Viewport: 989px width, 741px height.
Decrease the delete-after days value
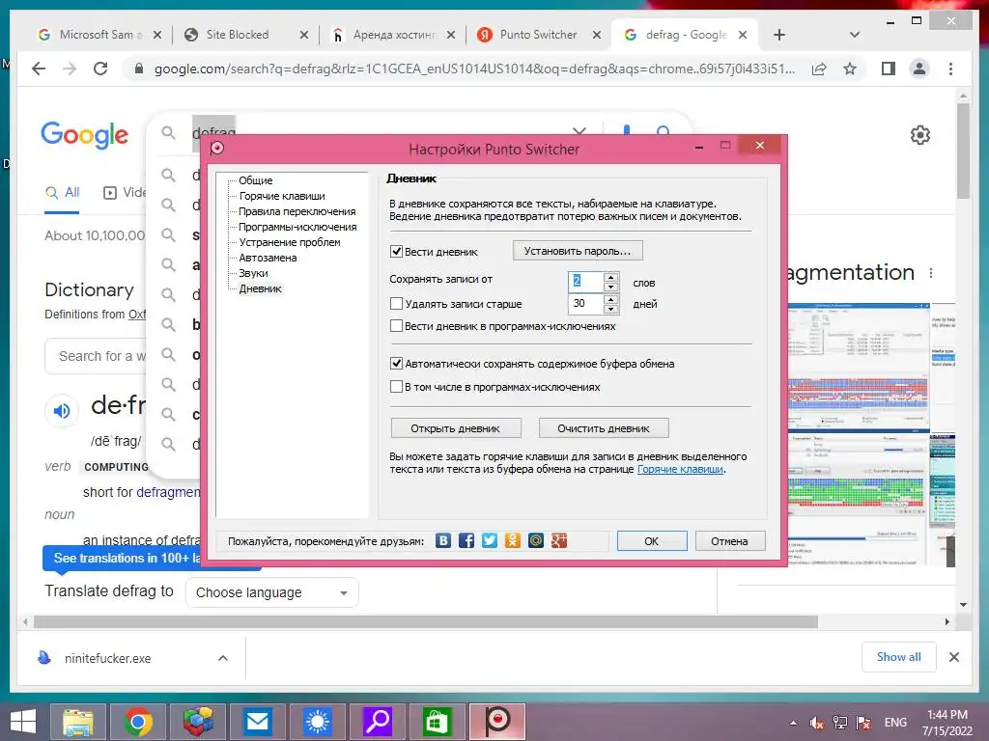coord(610,309)
